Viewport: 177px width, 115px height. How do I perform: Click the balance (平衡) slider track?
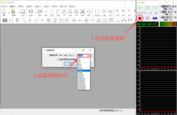168,12
